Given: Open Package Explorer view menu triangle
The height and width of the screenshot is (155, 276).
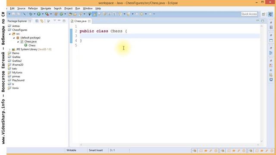Looking at the screenshot, I should coord(55,21).
